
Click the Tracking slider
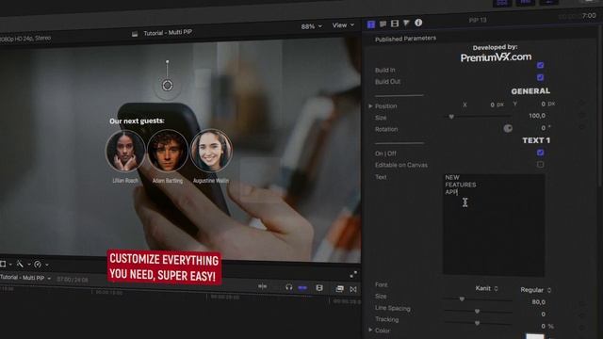coord(478,323)
